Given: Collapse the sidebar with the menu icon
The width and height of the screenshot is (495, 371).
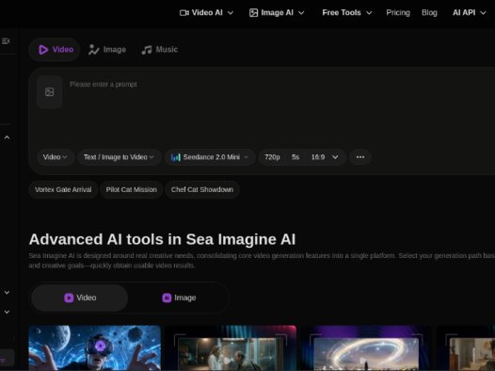Looking at the screenshot, I should click(x=6, y=41).
